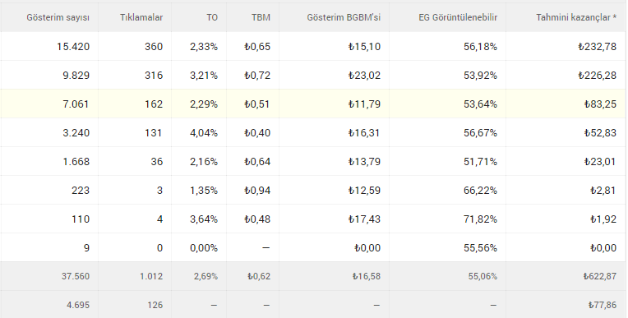Click the ₺77,86 value in last row
This screenshot has height=318, width=628.
[x=603, y=305]
